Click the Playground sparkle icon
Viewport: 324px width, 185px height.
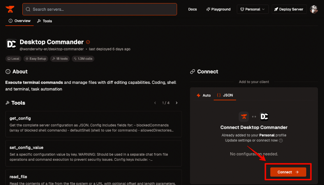point(208,9)
